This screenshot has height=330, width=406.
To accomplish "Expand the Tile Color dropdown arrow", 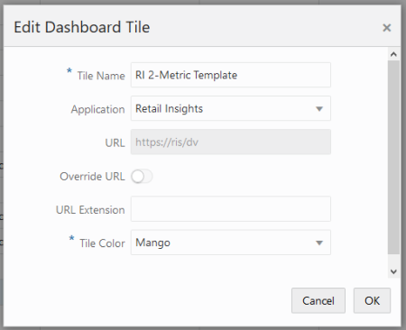I will click(x=319, y=243).
